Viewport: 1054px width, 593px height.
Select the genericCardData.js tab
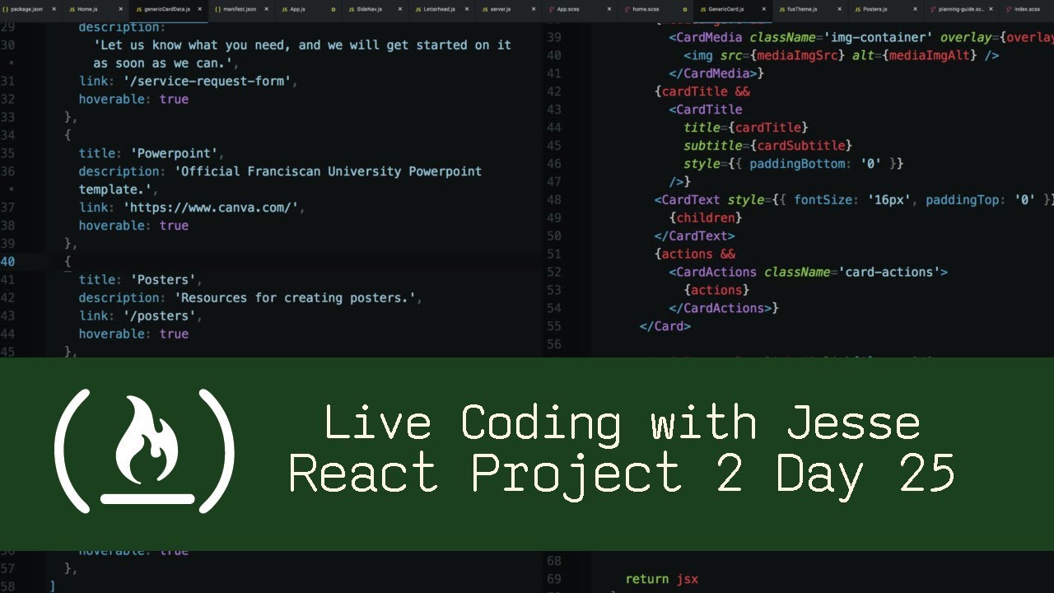[x=167, y=9]
